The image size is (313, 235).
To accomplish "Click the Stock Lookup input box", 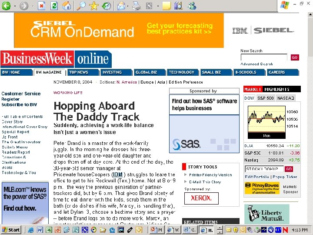I will point(264,169).
